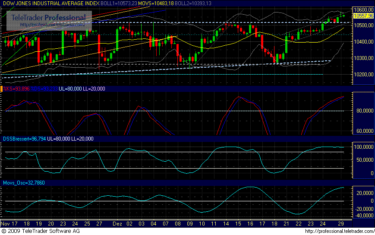Jump to the Dez marker on time axis
375x235 pixels.
tap(117, 224)
